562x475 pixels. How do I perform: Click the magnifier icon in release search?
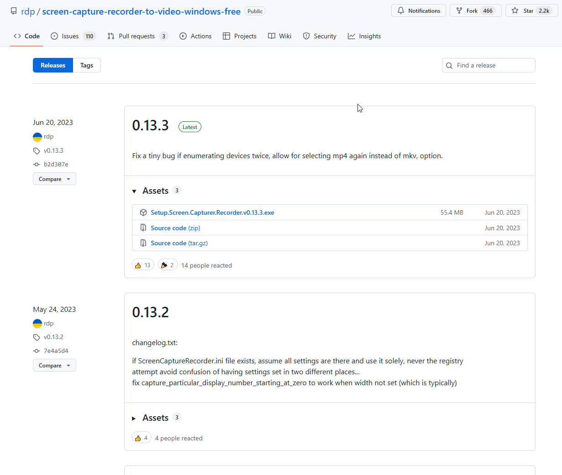pyautogui.click(x=449, y=65)
